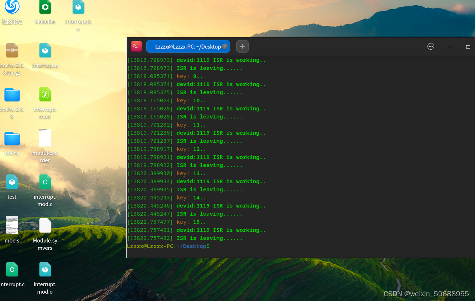The width and height of the screenshot is (475, 301).
Task: Click the 'key: 13..' log line
Action: 167,173
